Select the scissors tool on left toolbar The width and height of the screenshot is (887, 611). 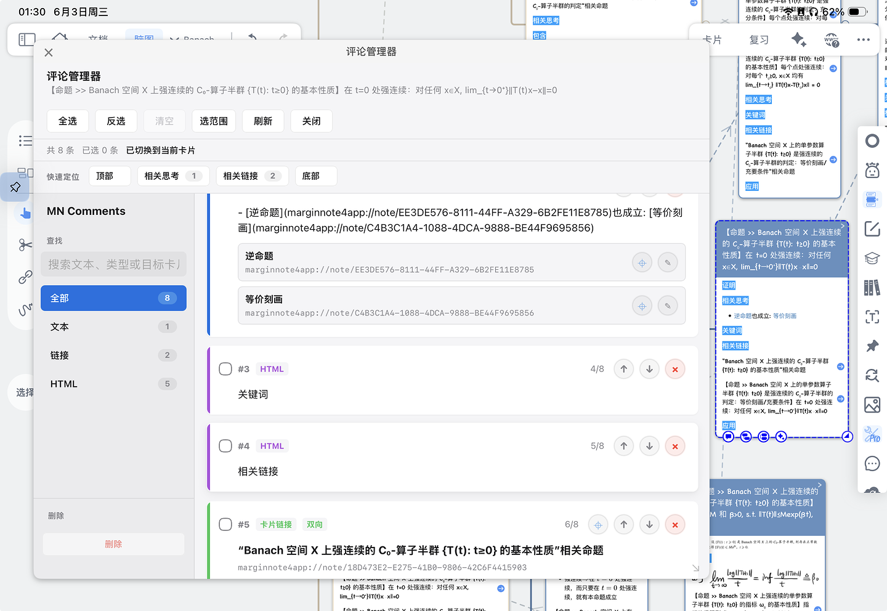25,245
